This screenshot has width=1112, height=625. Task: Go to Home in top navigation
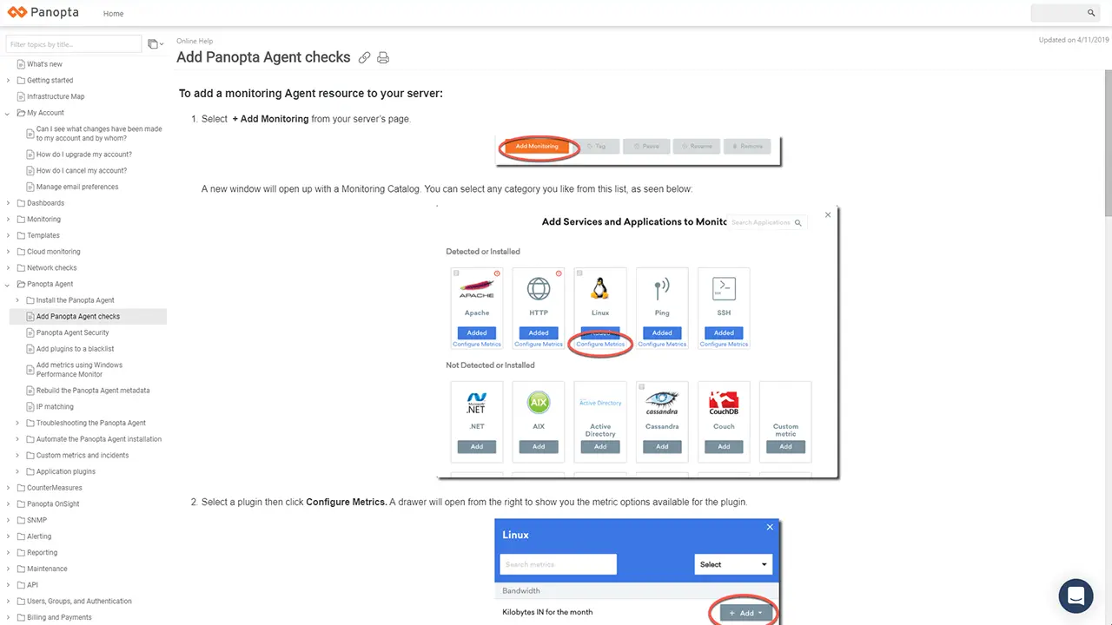113,14
